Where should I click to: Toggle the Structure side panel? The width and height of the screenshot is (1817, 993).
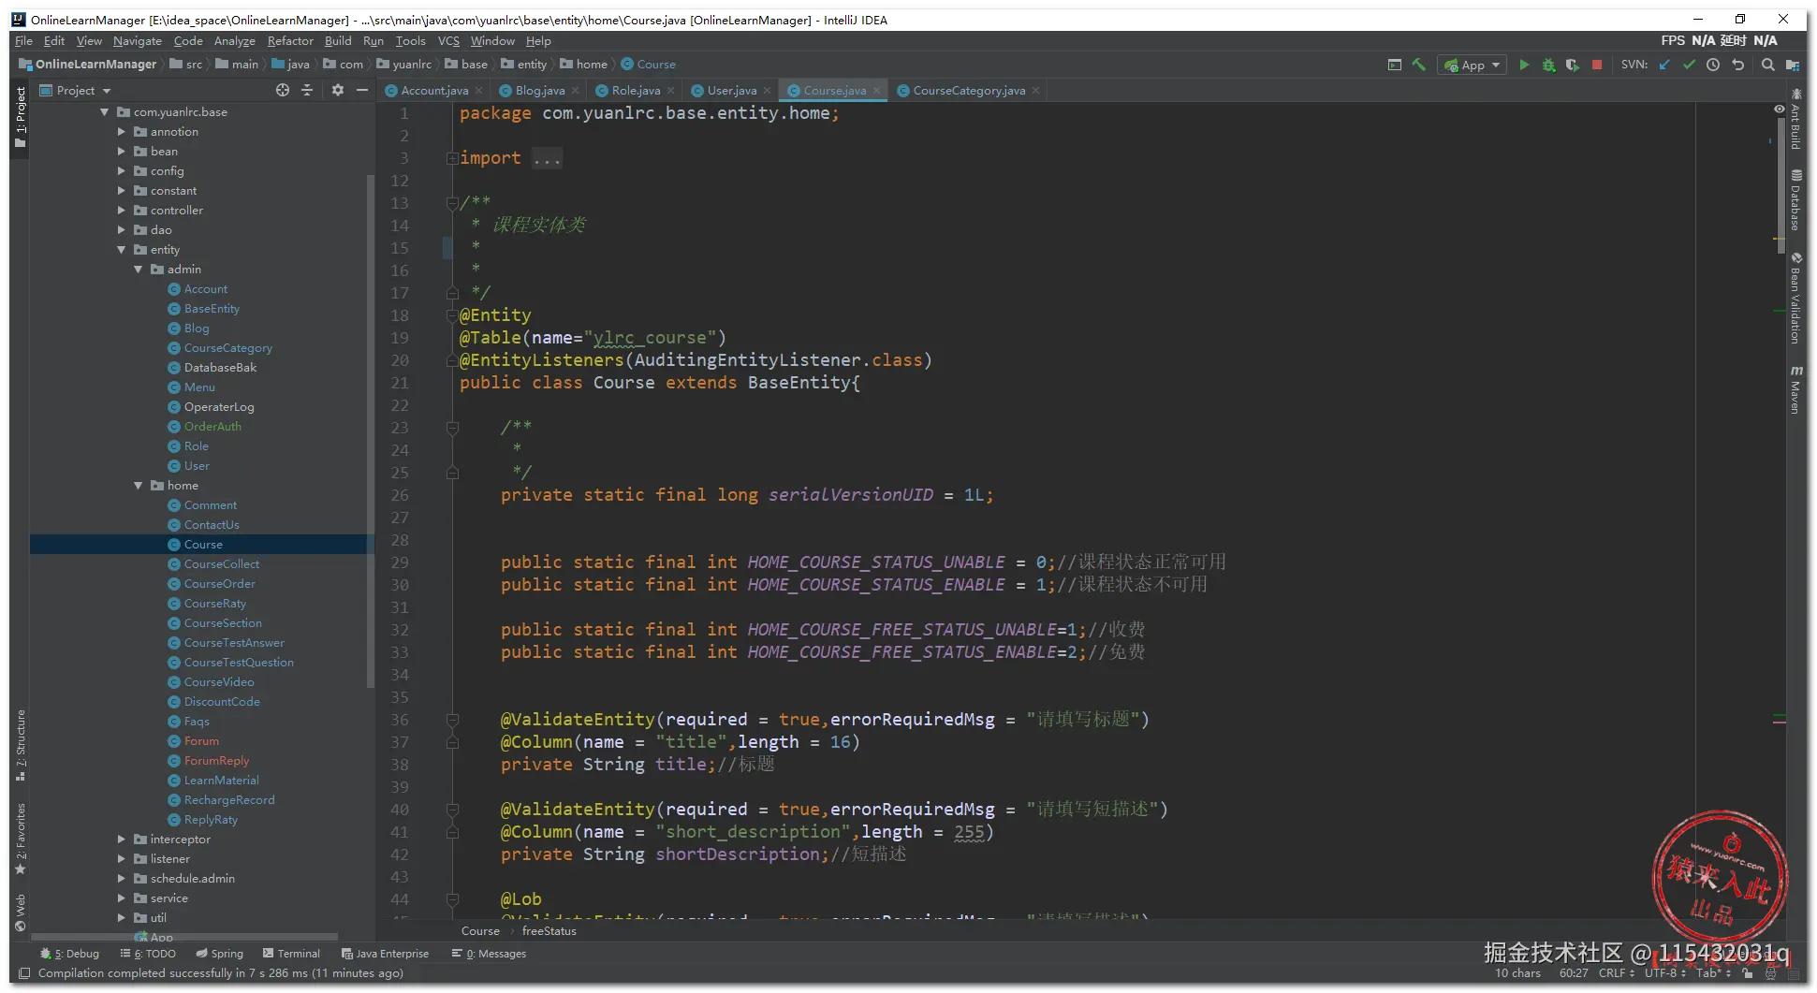[20, 745]
